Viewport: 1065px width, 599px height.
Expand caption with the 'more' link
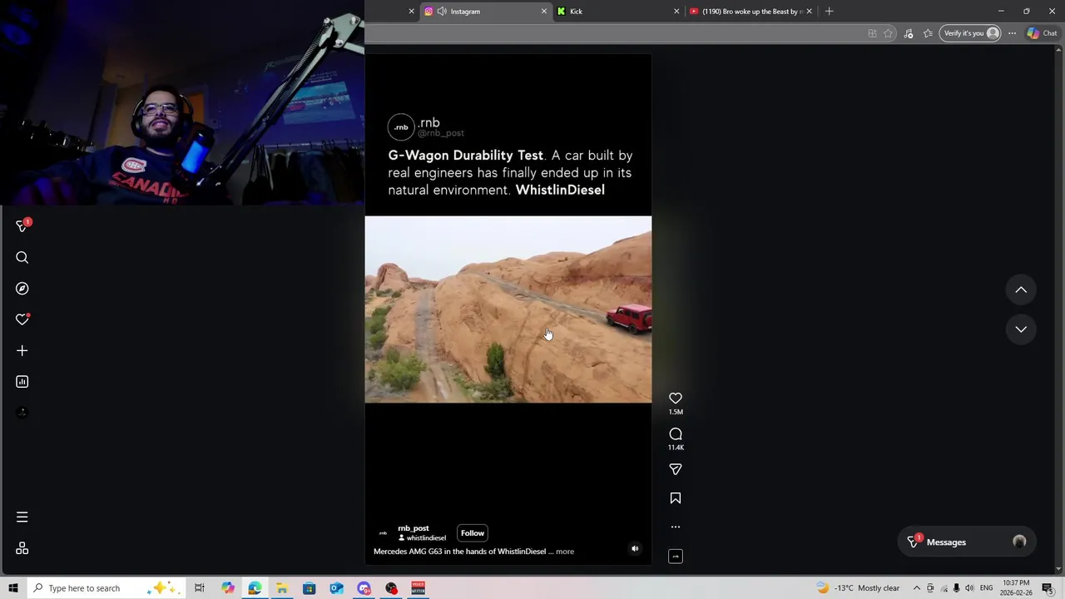tap(565, 552)
